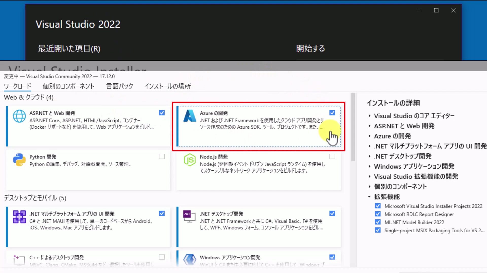Check the Python 開発 workload checkbox
Screen dimensions: 487x273
pyautogui.click(x=162, y=156)
